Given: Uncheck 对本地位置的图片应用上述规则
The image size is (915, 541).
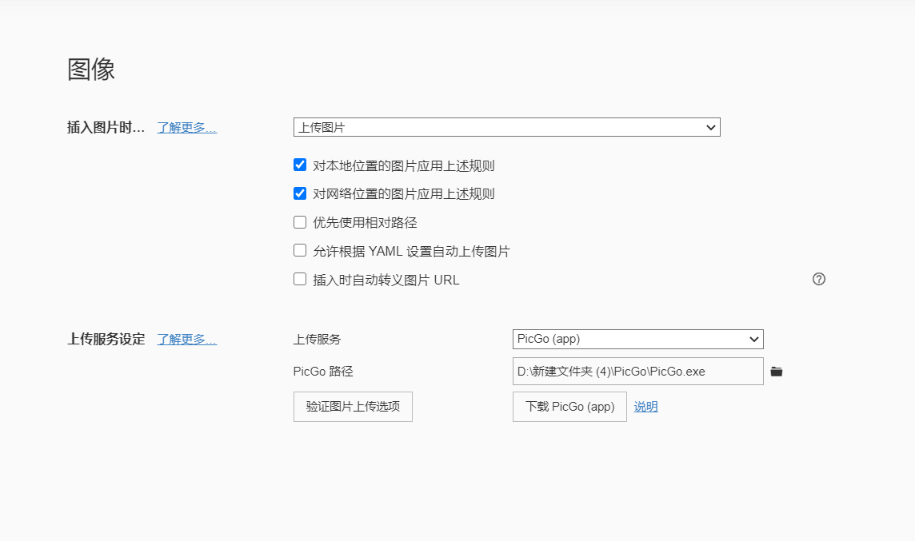Looking at the screenshot, I should pos(299,165).
